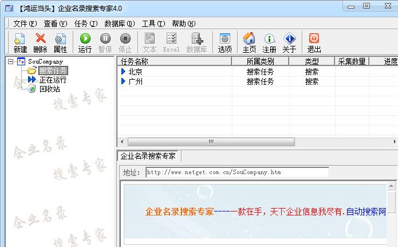The height and width of the screenshot is (247, 398).
Task: Click 搜索 type cell in 广州 row
Action: tap(312, 81)
